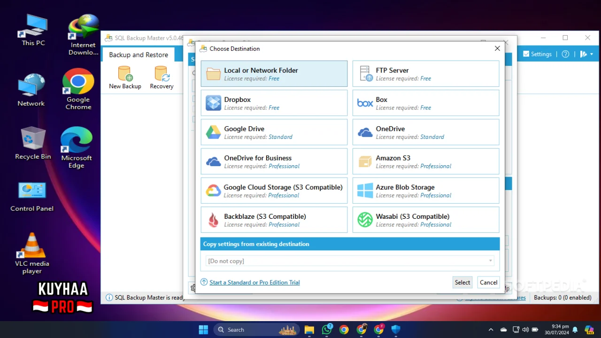Choose the FTP Server destination icon
The height and width of the screenshot is (338, 601).
pyautogui.click(x=365, y=74)
